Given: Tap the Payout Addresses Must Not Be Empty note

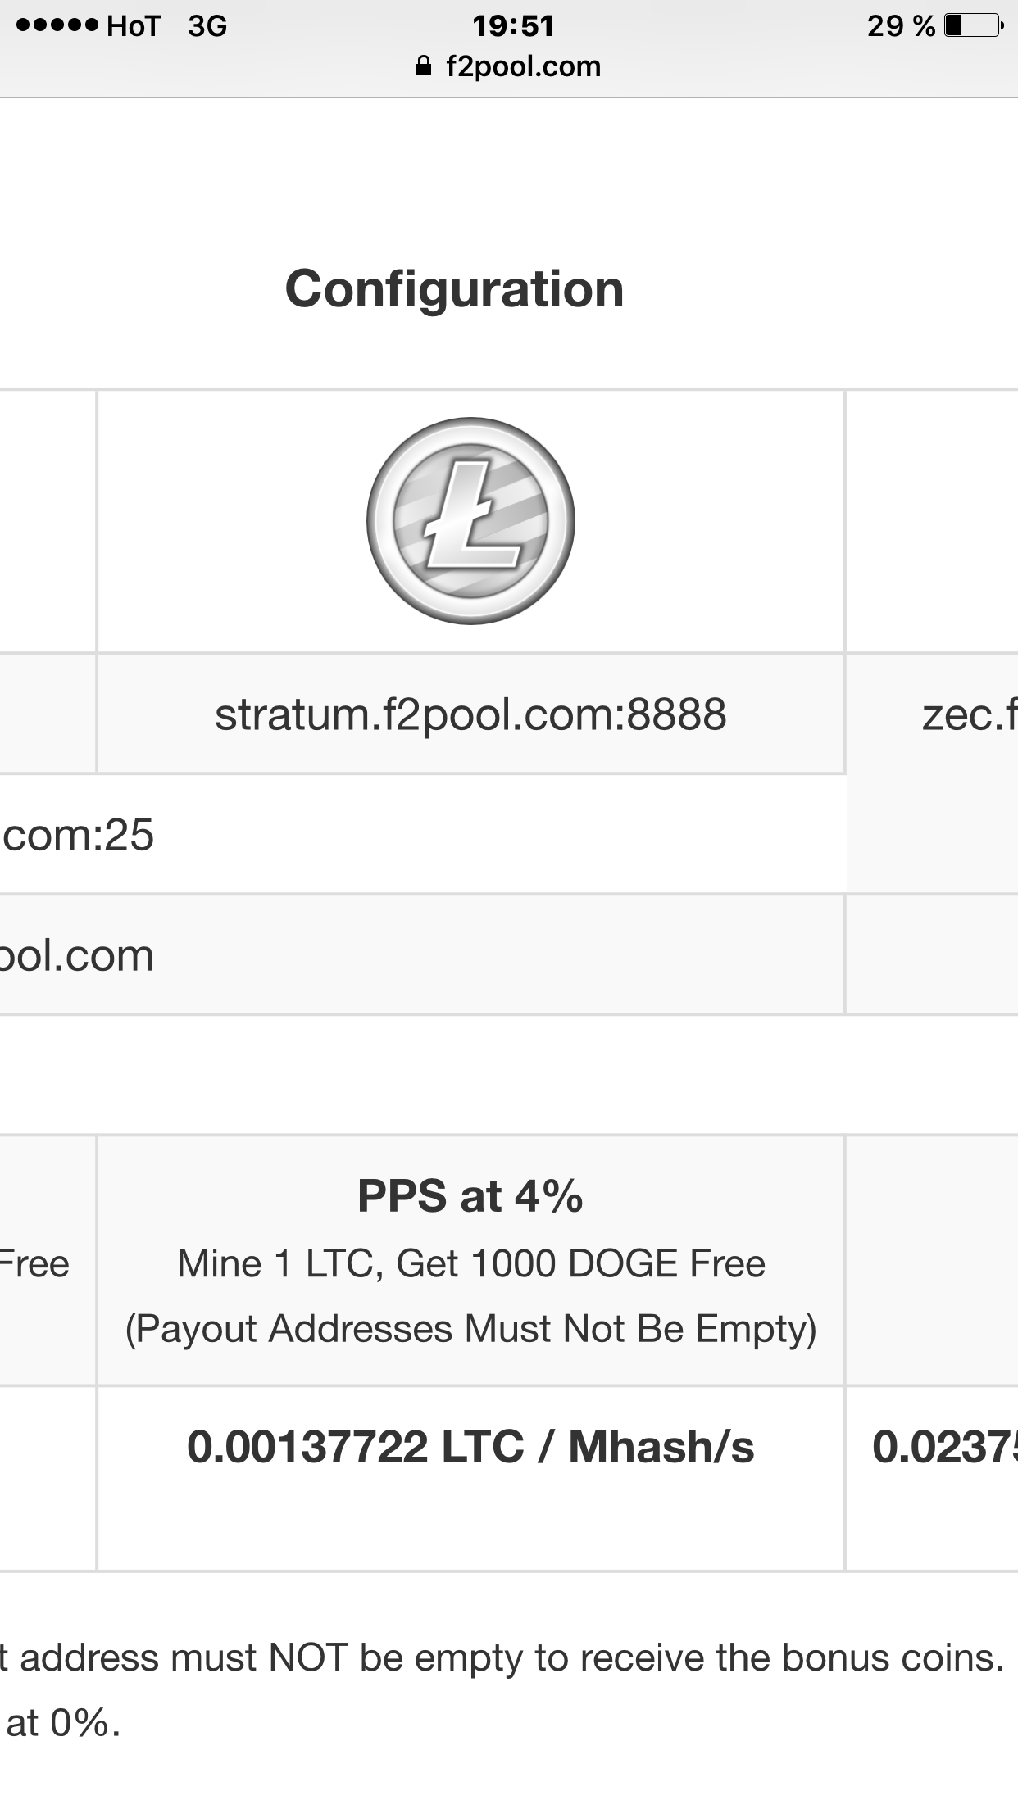Looking at the screenshot, I should [x=470, y=1328].
